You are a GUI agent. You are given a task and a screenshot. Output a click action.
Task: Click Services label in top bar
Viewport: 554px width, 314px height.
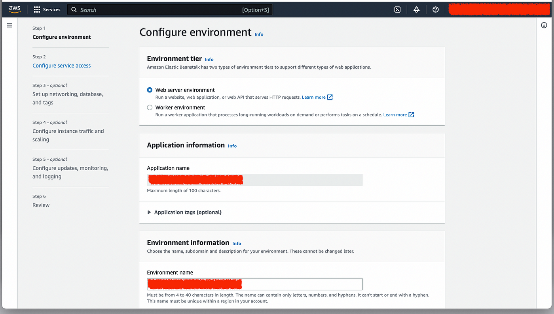pyautogui.click(x=52, y=9)
